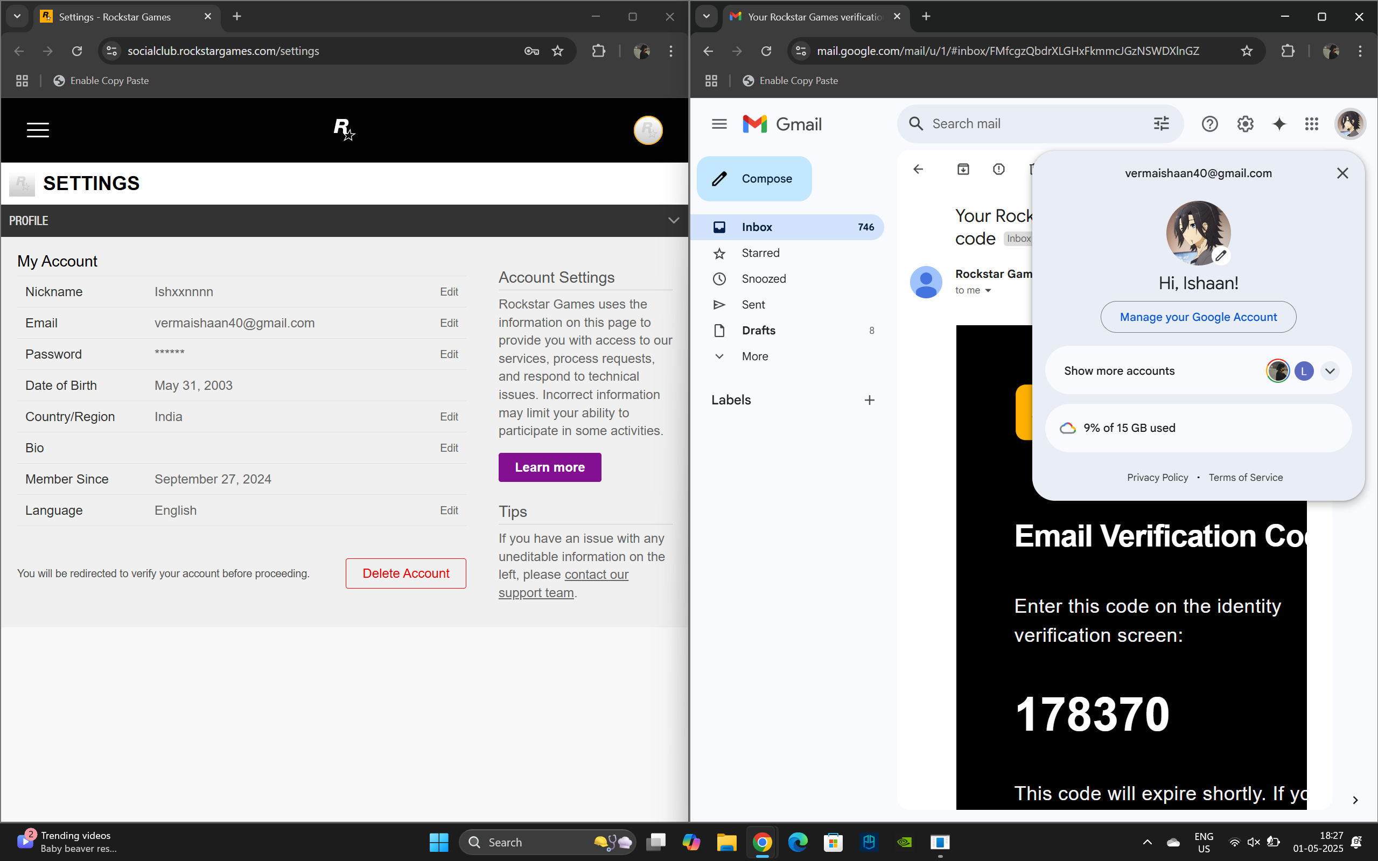Toggle Gmail main menu sidebar
Screen dimensions: 1378x861
coord(719,123)
